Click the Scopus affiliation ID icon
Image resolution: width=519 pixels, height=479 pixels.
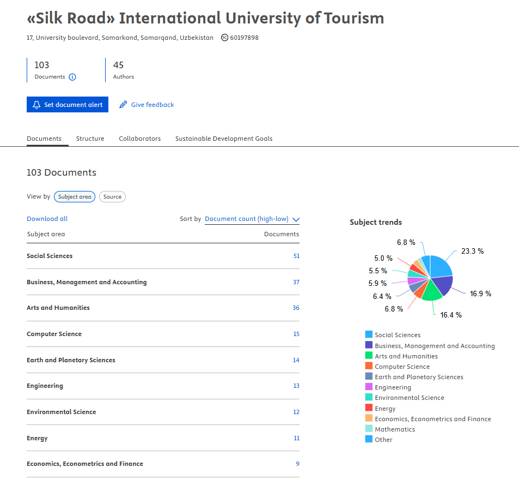point(224,38)
